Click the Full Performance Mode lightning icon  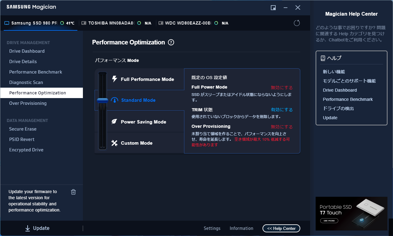coord(115,79)
